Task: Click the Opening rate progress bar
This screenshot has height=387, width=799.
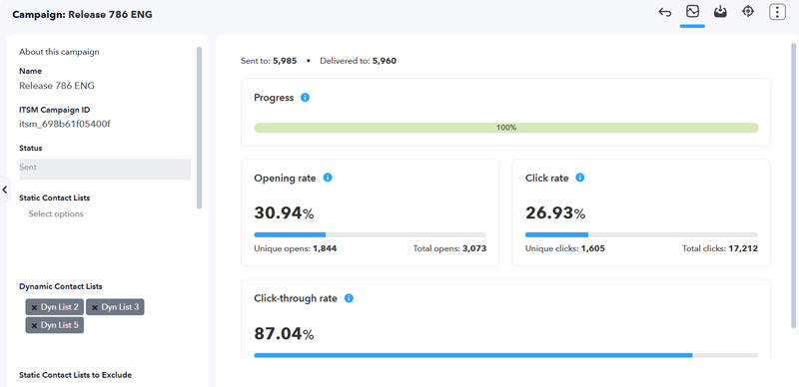Action: (x=370, y=234)
